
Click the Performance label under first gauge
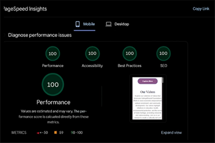point(53,66)
